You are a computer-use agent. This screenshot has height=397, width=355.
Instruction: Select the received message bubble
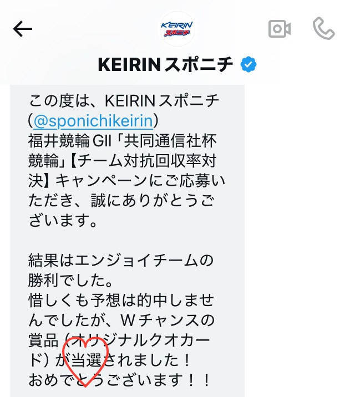[127, 241]
